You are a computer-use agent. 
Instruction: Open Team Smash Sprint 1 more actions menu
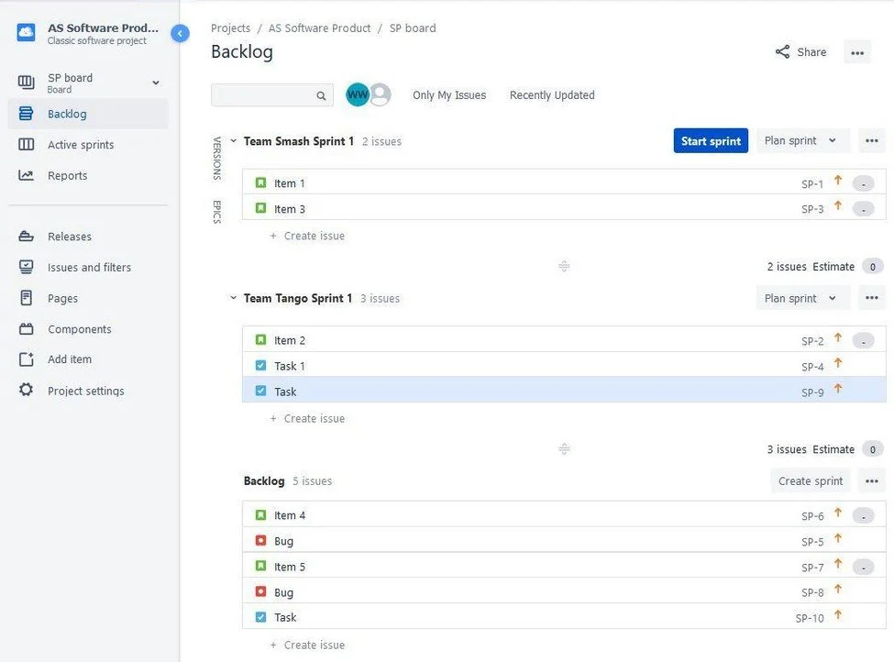click(871, 141)
